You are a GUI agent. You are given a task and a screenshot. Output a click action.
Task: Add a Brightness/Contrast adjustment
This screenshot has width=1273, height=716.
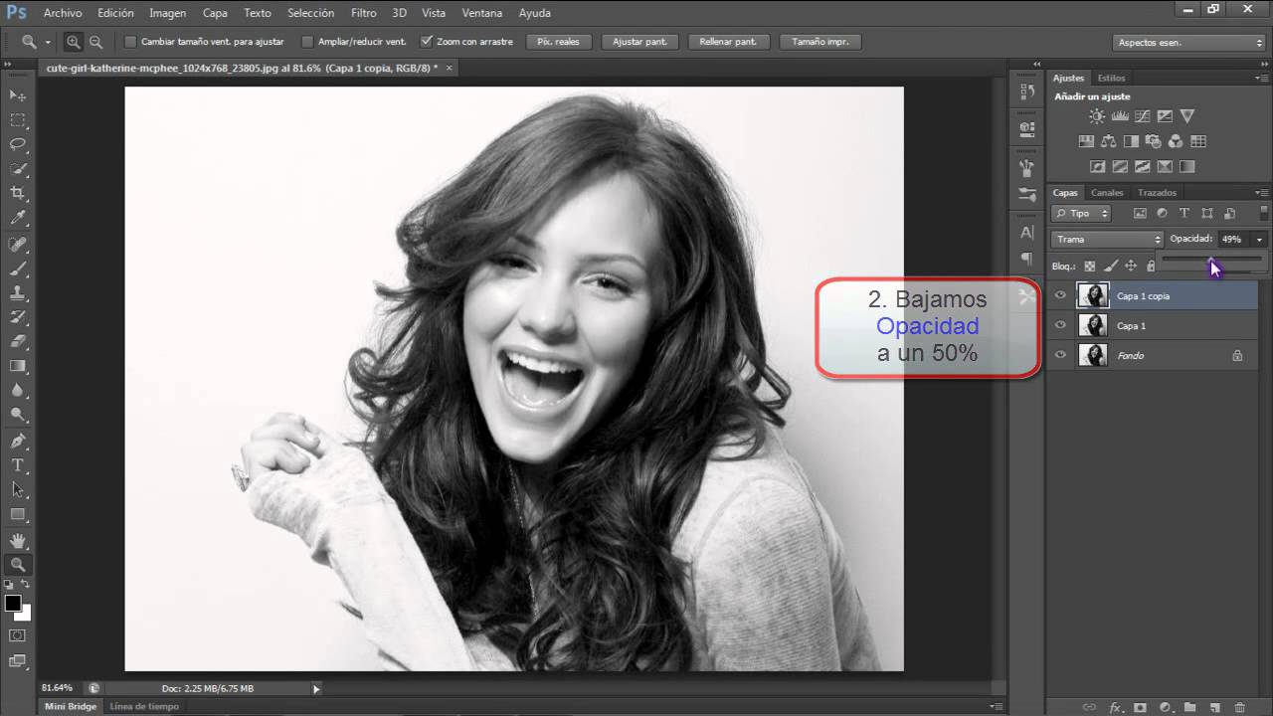click(1097, 116)
